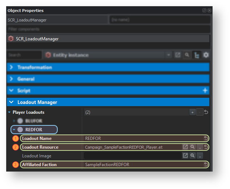Viewport: 230px width, 189px height.
Task: Reset Player Loadouts with the undo arrow
Action: point(206,112)
